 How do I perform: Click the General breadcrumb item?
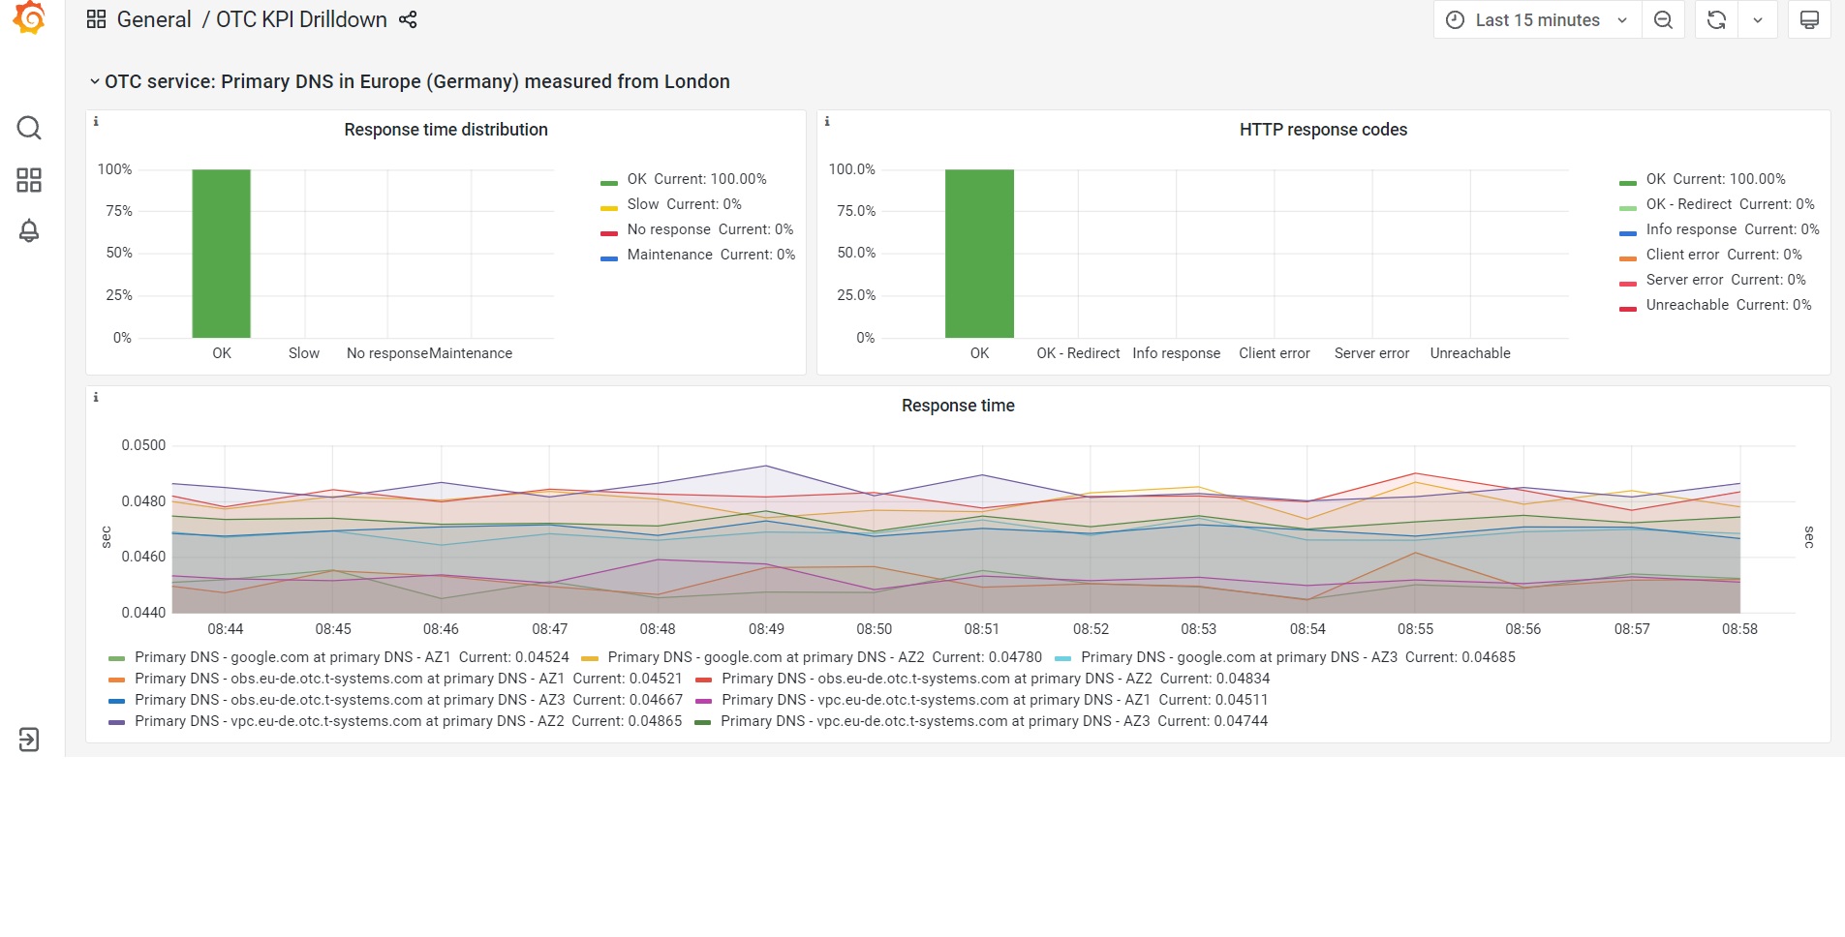153,19
